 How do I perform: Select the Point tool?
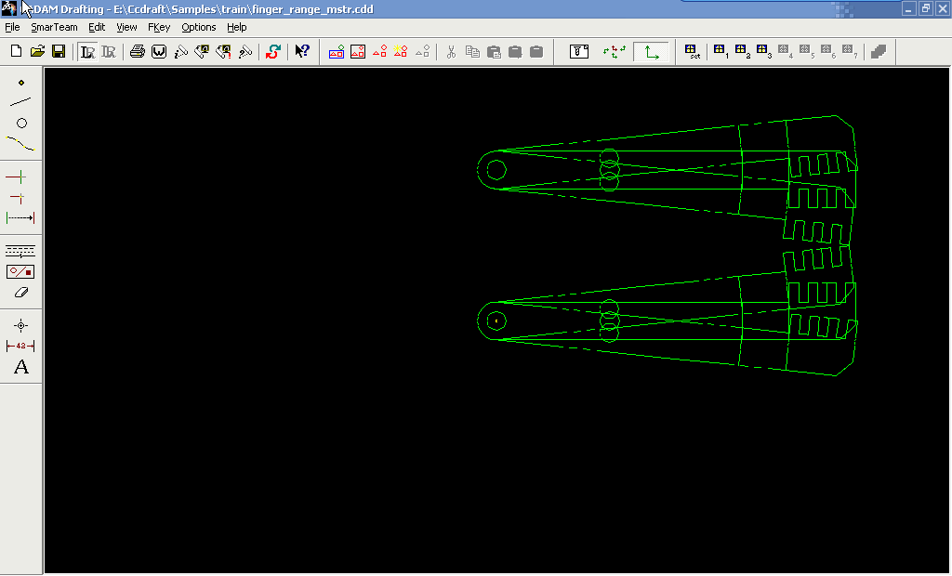(x=21, y=83)
